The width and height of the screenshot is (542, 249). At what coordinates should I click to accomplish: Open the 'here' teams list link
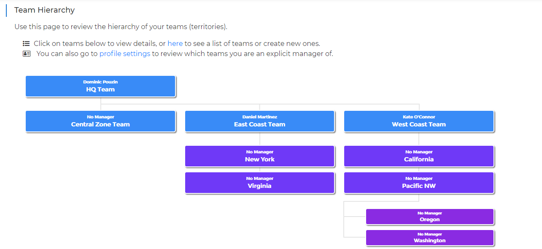(x=175, y=43)
